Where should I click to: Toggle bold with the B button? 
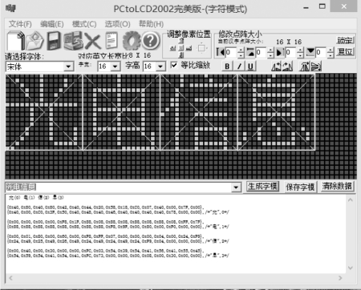[x=227, y=66]
